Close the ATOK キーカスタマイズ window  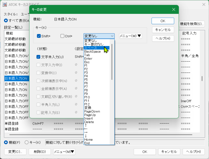(204, 4)
